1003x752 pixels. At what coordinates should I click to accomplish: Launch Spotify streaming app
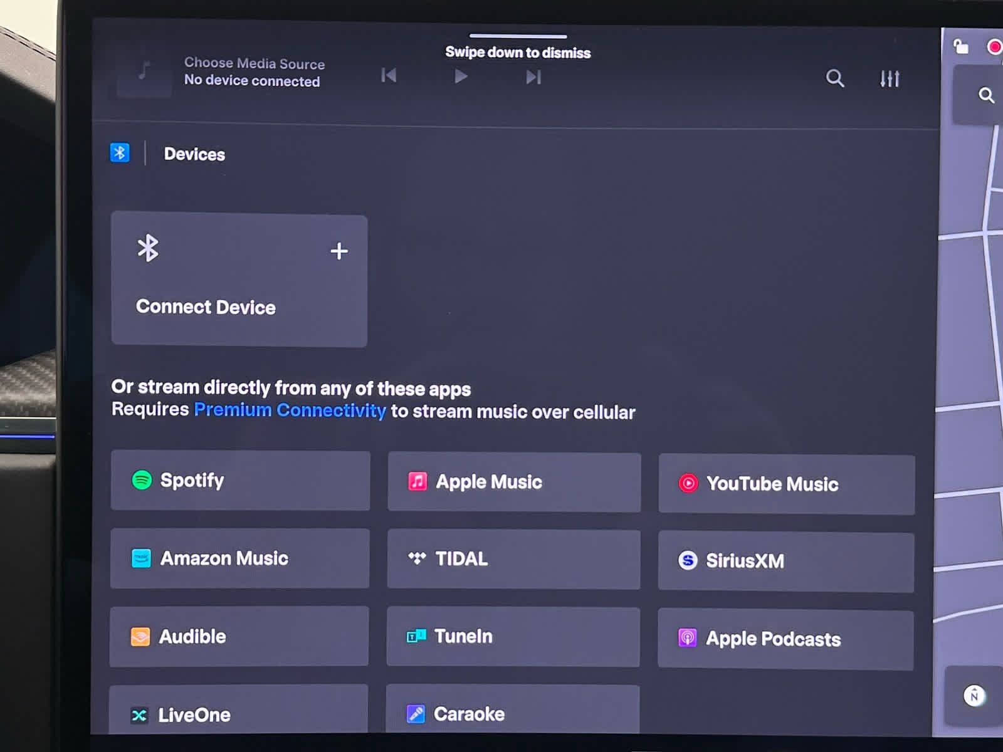pyautogui.click(x=240, y=481)
